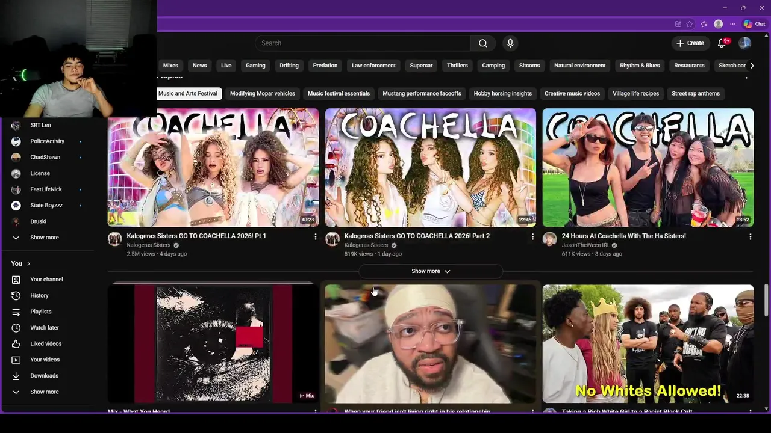Select Music festival essentials topic
The width and height of the screenshot is (771, 433).
click(x=339, y=94)
